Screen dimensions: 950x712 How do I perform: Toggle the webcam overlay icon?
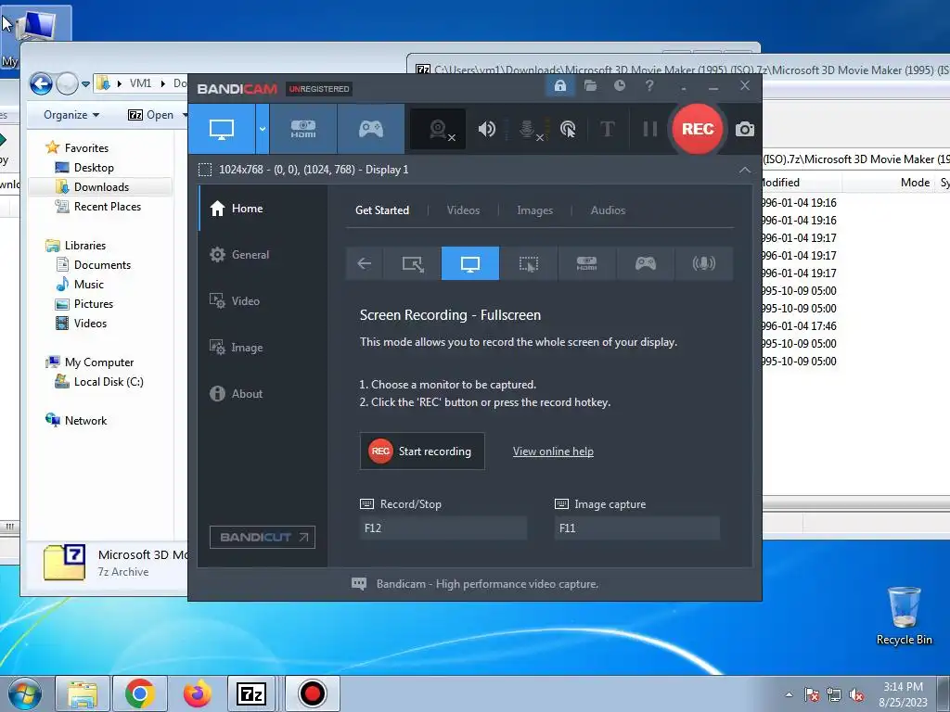[439, 129]
